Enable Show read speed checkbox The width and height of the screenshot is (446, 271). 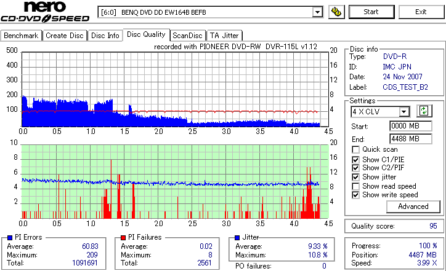pos(355,186)
